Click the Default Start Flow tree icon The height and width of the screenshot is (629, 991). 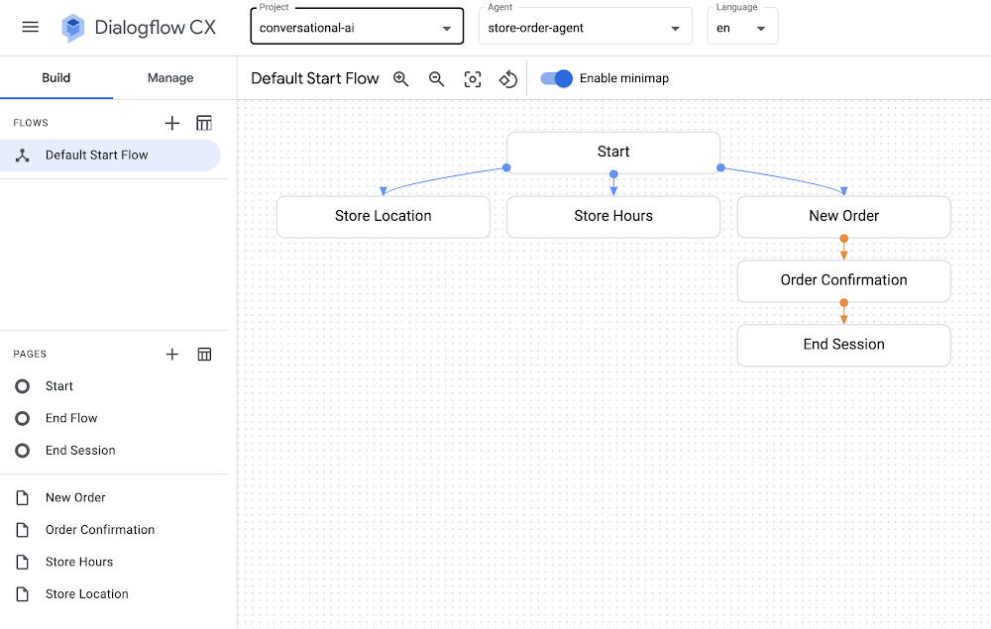(x=22, y=156)
